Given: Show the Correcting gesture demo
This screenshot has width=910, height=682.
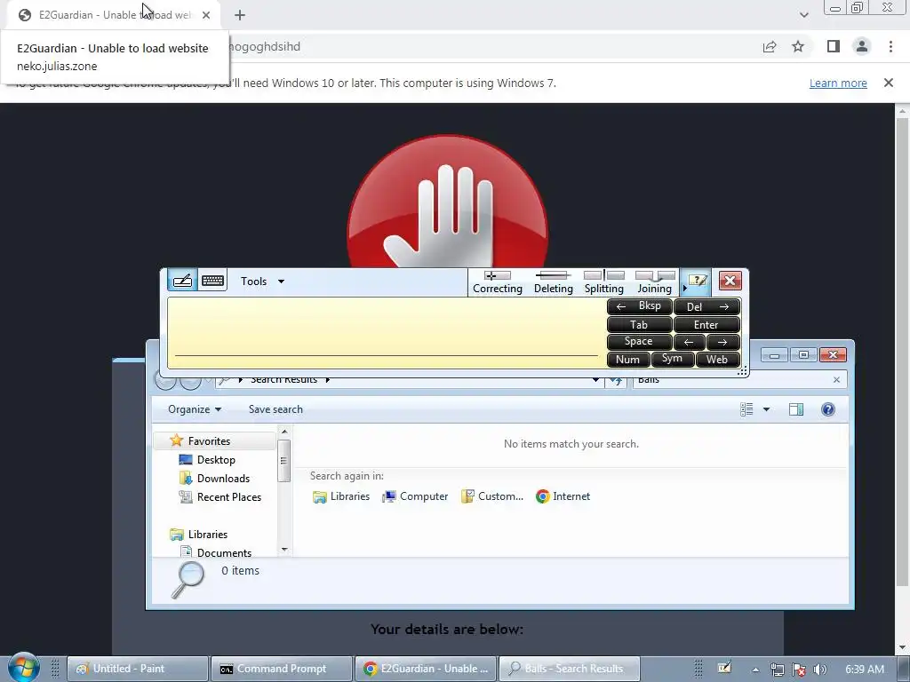Looking at the screenshot, I should 498,282.
